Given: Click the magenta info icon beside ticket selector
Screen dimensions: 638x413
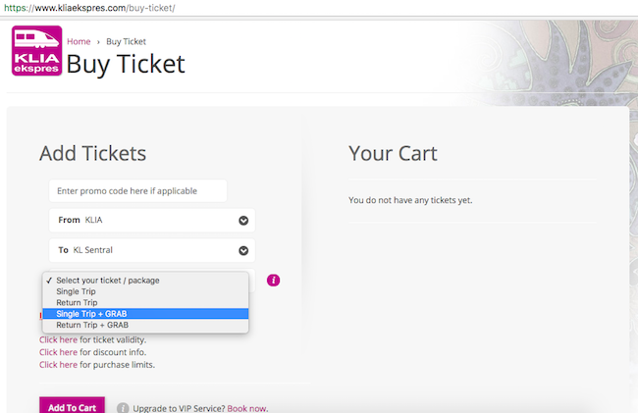Looking at the screenshot, I should point(274,281).
